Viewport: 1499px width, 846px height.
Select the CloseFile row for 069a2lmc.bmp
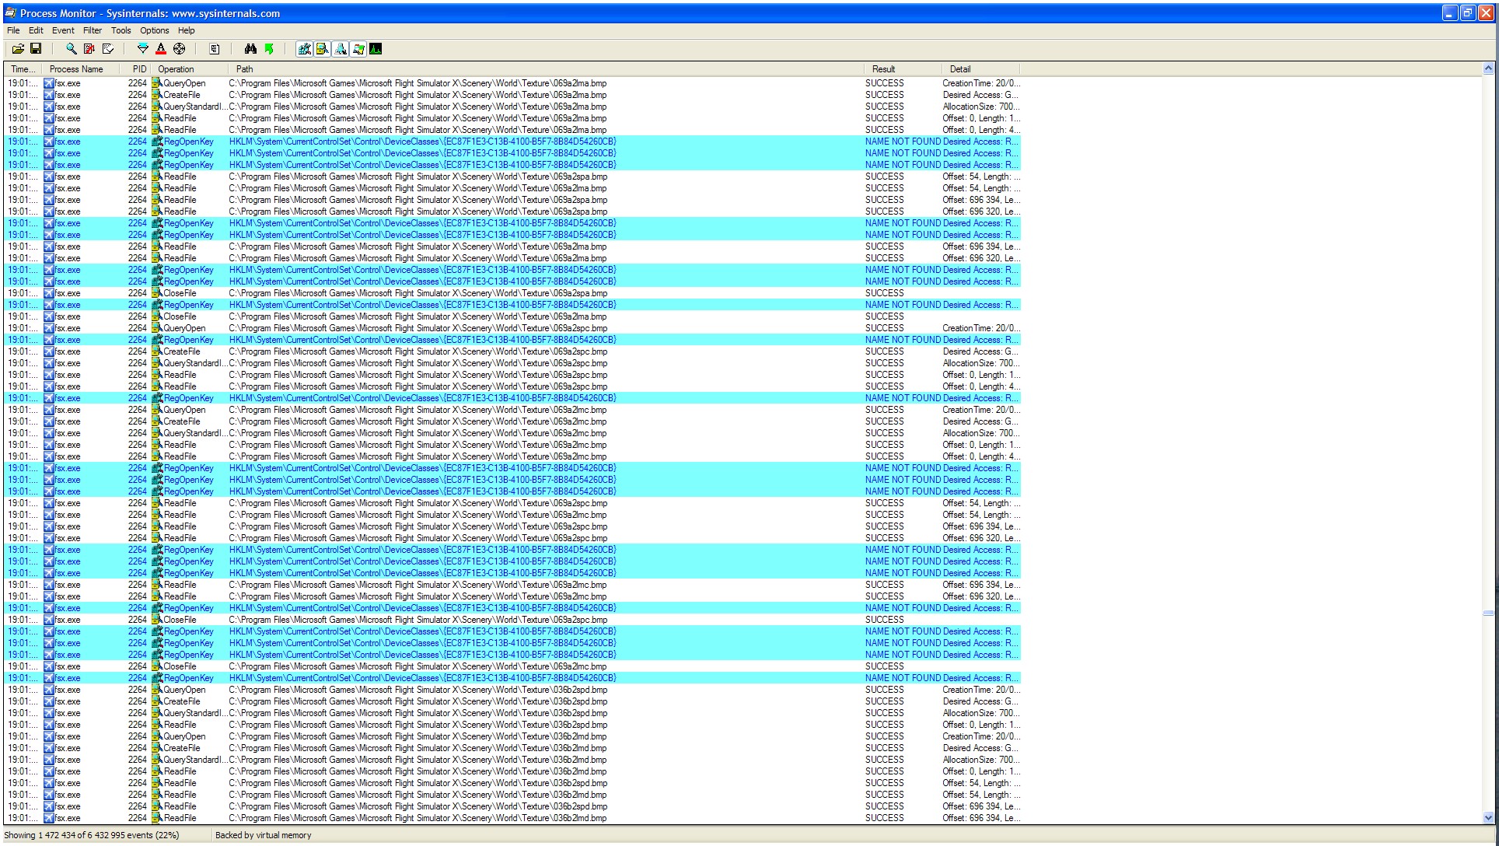(x=512, y=666)
